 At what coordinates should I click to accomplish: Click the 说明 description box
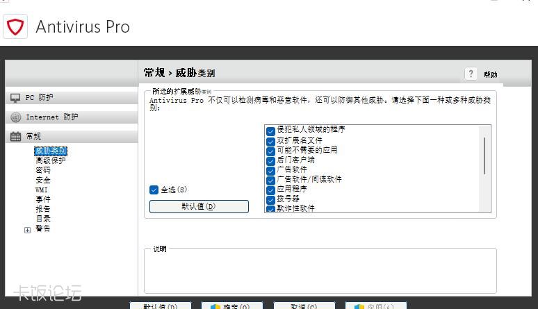click(320, 271)
